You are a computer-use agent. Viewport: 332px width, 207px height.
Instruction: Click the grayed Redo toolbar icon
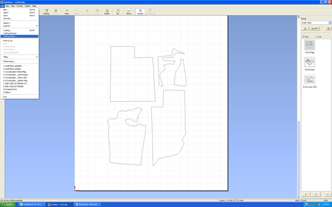coord(76,12)
